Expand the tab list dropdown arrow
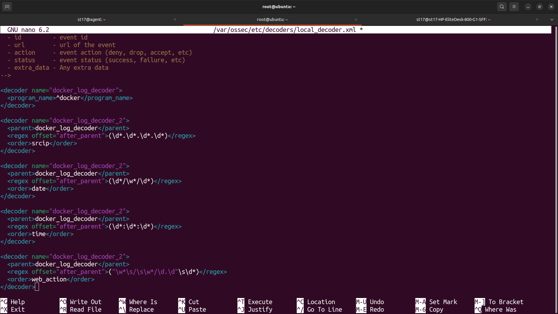 point(552,19)
